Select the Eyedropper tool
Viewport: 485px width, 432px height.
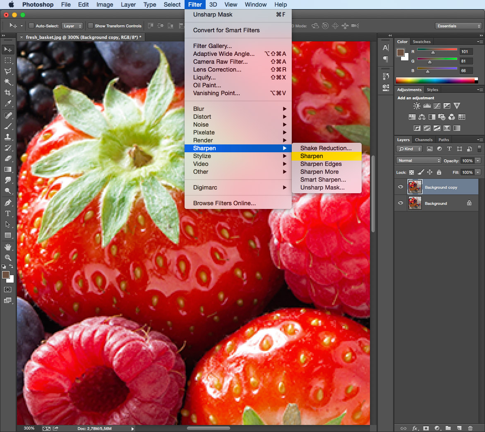pos(8,103)
